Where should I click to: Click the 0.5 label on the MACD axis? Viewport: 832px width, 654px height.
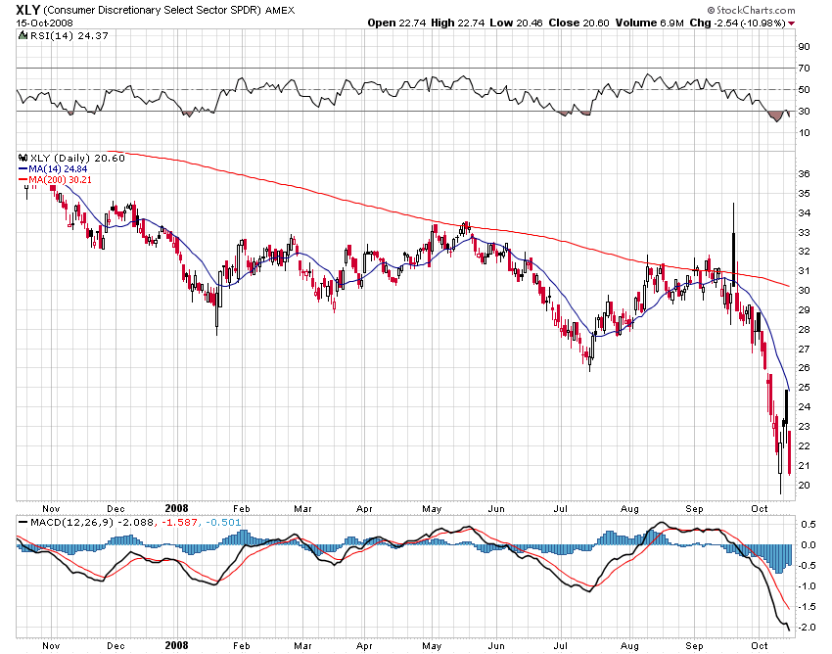[809, 525]
